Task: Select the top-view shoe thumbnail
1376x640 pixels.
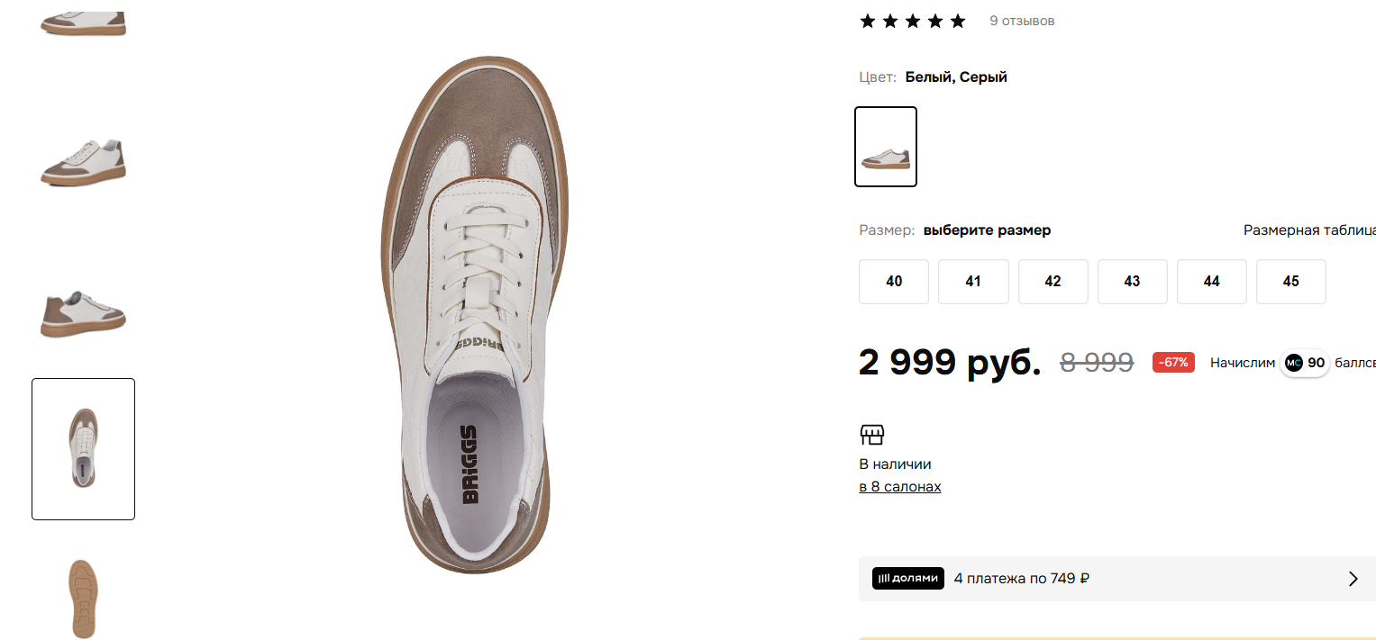Action: 83,448
